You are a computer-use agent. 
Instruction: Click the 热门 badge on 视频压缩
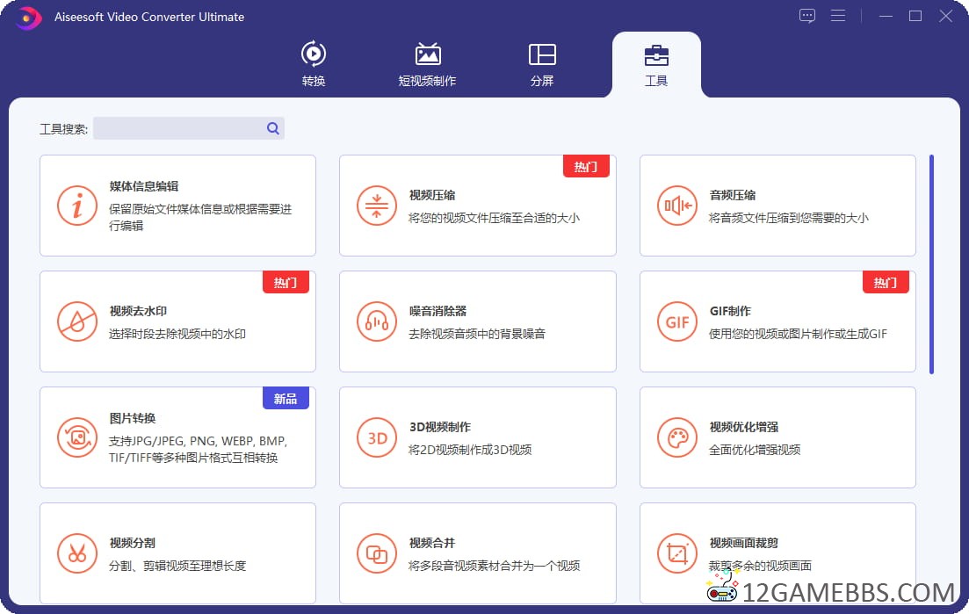point(586,166)
